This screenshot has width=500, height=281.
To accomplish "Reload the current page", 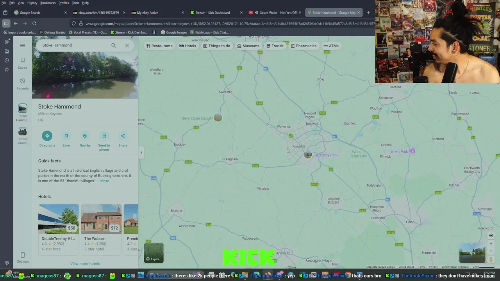I will click(x=34, y=23).
